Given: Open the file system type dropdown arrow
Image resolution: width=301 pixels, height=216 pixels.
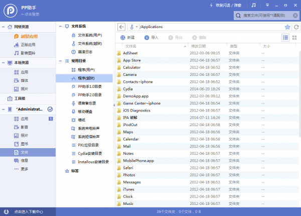Looking at the screenshot, I should click(136, 27).
